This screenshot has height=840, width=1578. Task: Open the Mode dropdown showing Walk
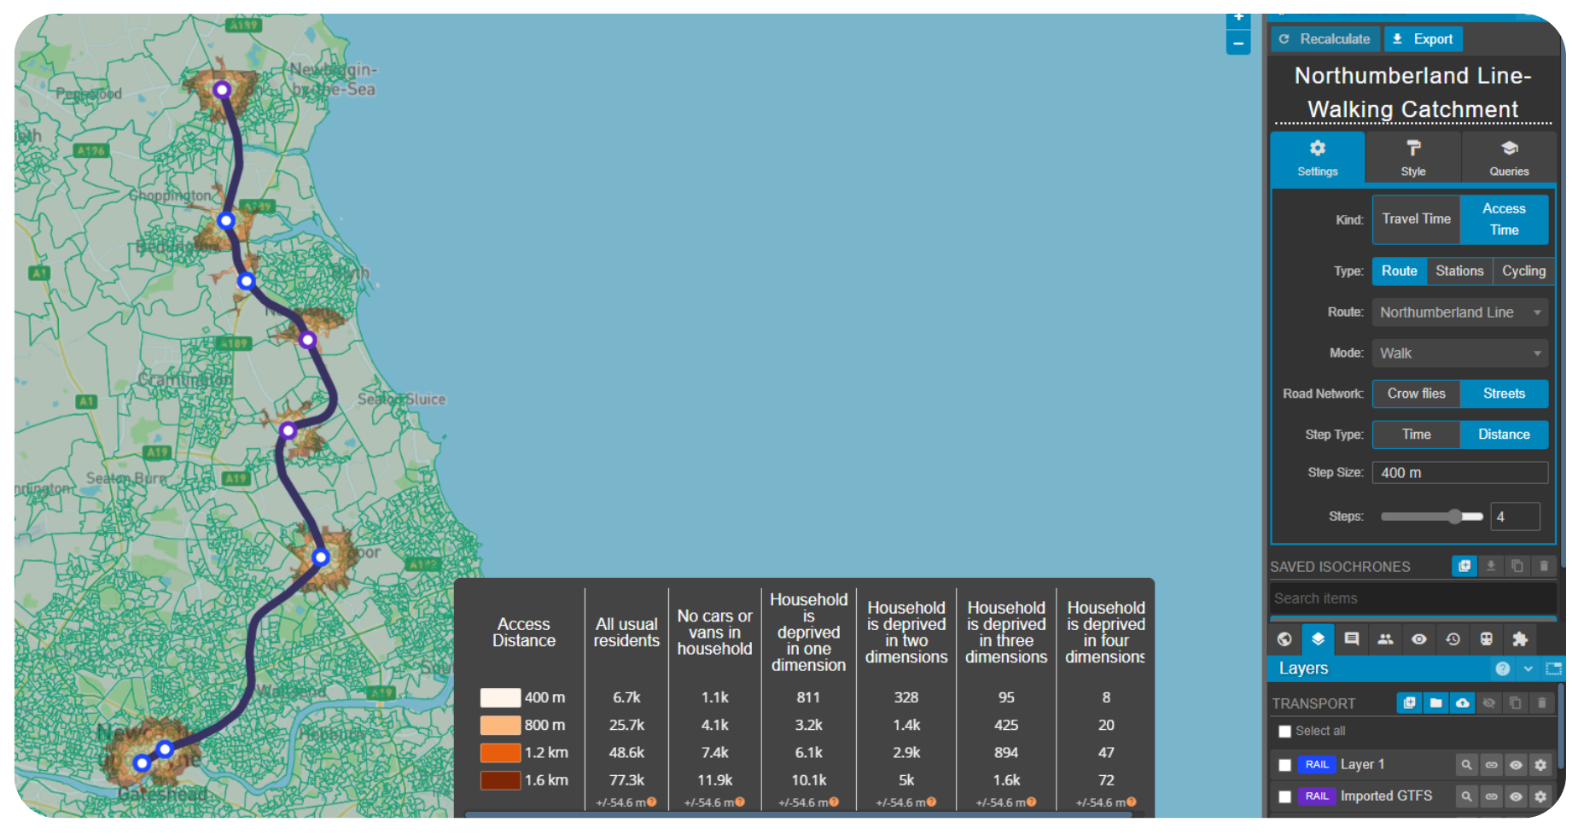point(1460,353)
